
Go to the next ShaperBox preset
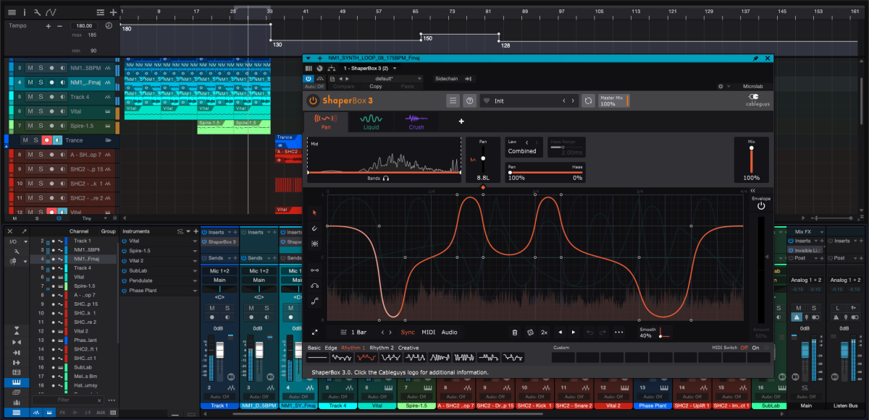[574, 100]
